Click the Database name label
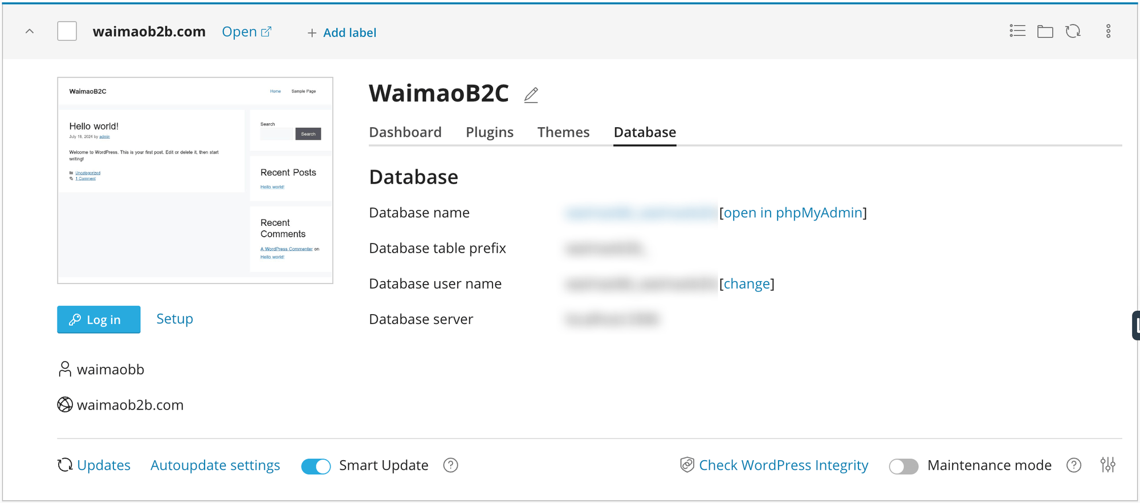 click(x=419, y=213)
